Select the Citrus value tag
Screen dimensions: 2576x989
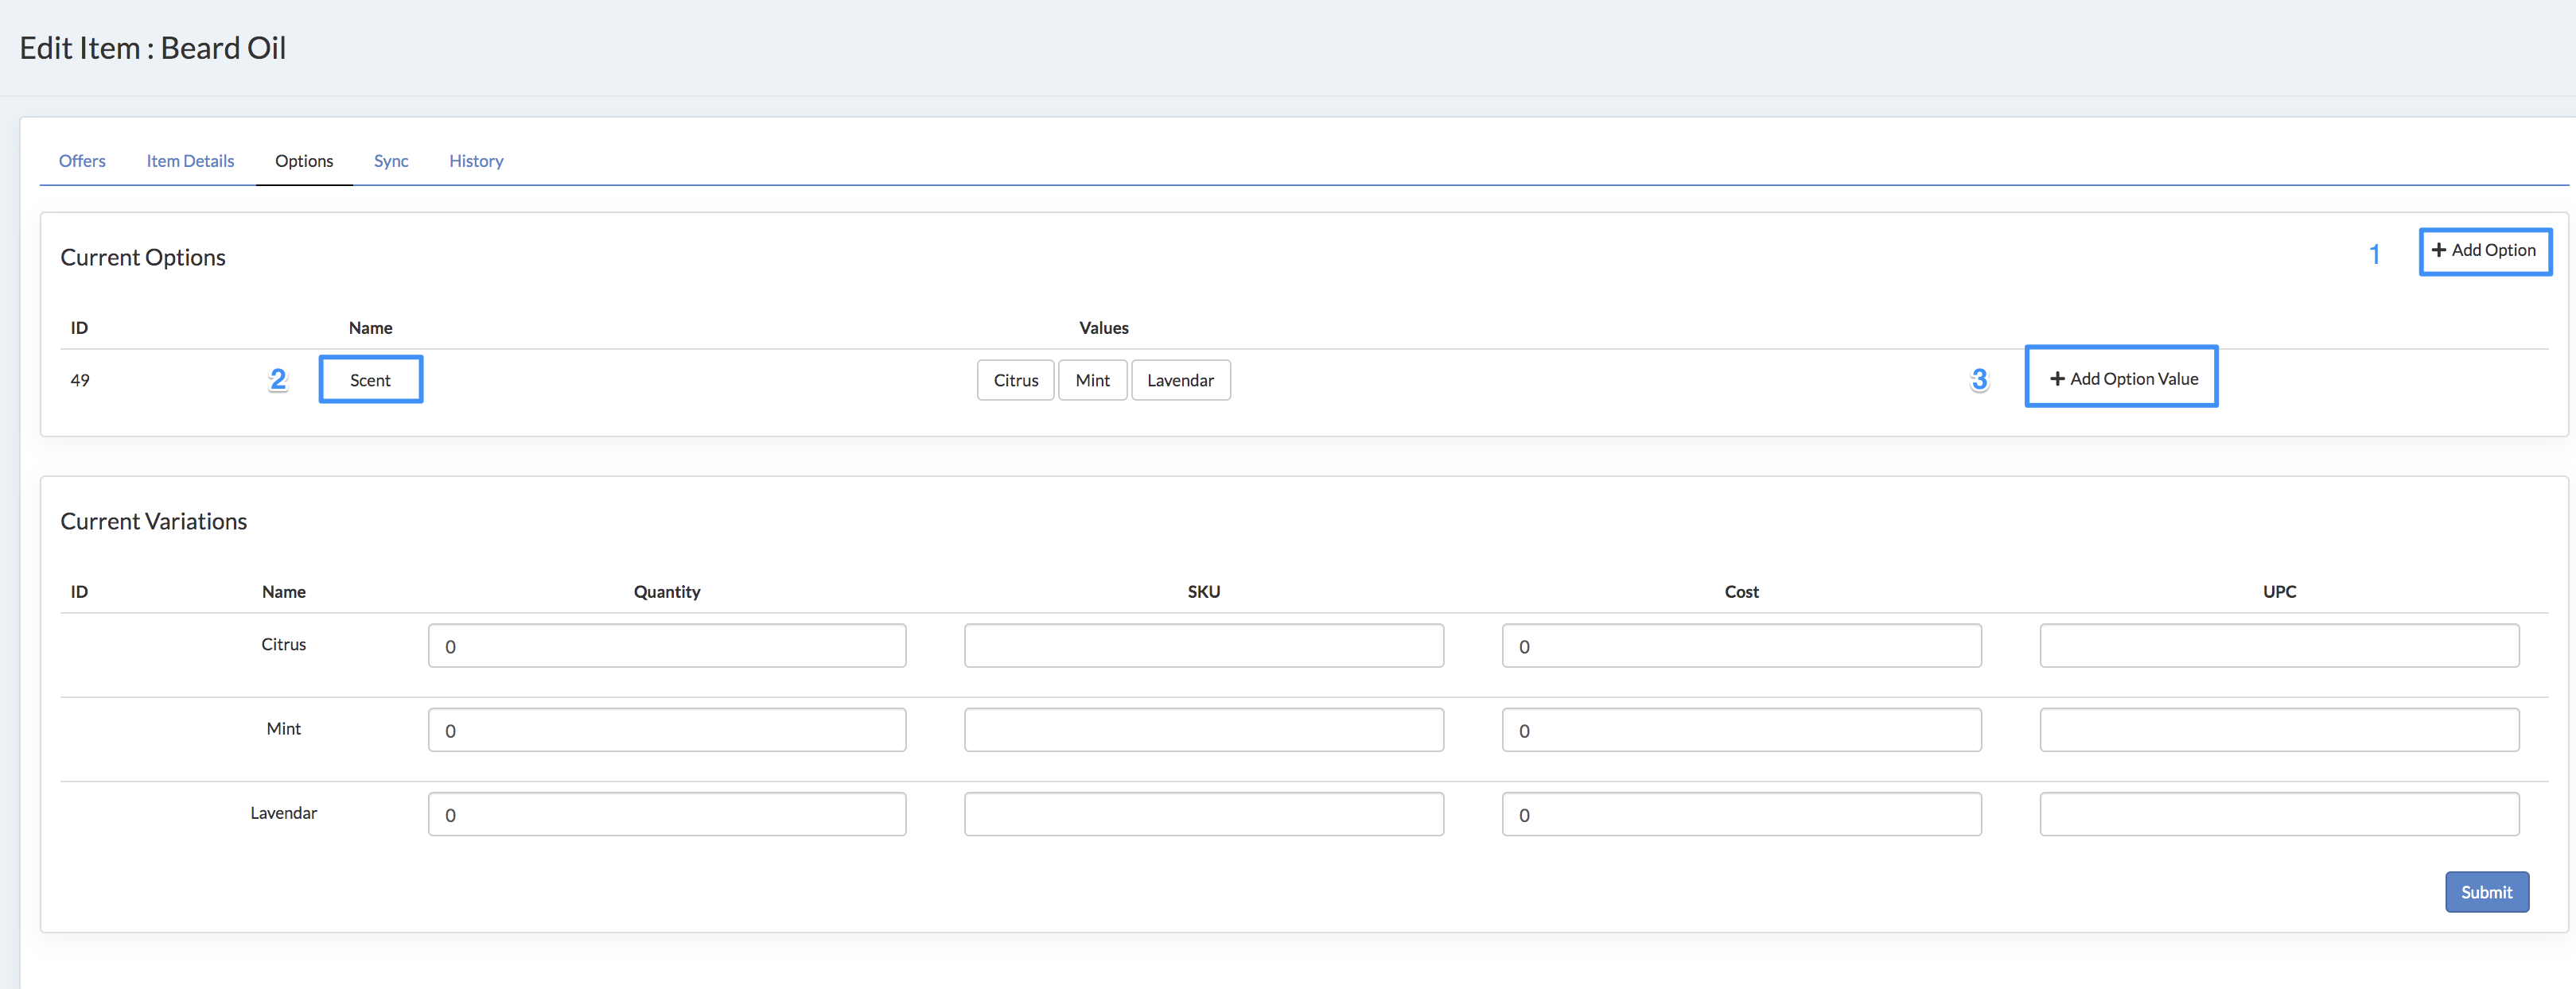1015,379
